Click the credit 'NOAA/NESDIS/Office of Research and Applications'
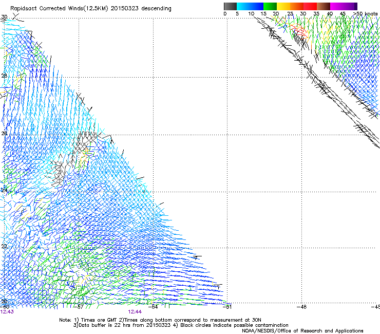The height and width of the screenshot is (334, 380). (302, 331)
